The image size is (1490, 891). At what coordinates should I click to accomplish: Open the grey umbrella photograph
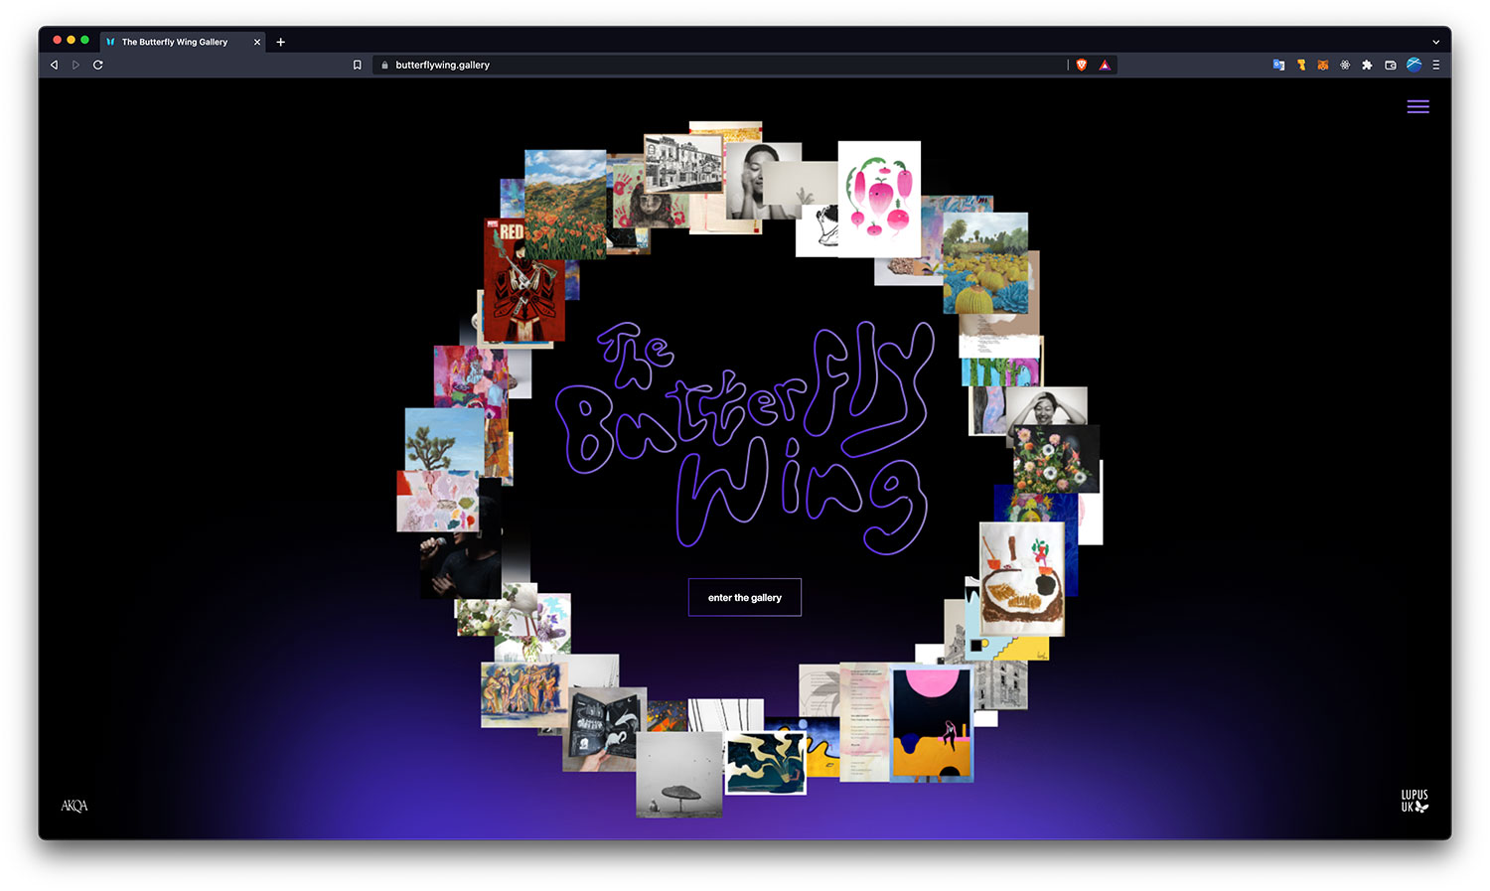(x=678, y=775)
